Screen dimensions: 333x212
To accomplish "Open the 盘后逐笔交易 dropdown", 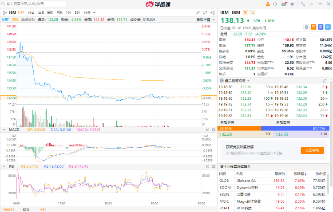I will point(235,80).
